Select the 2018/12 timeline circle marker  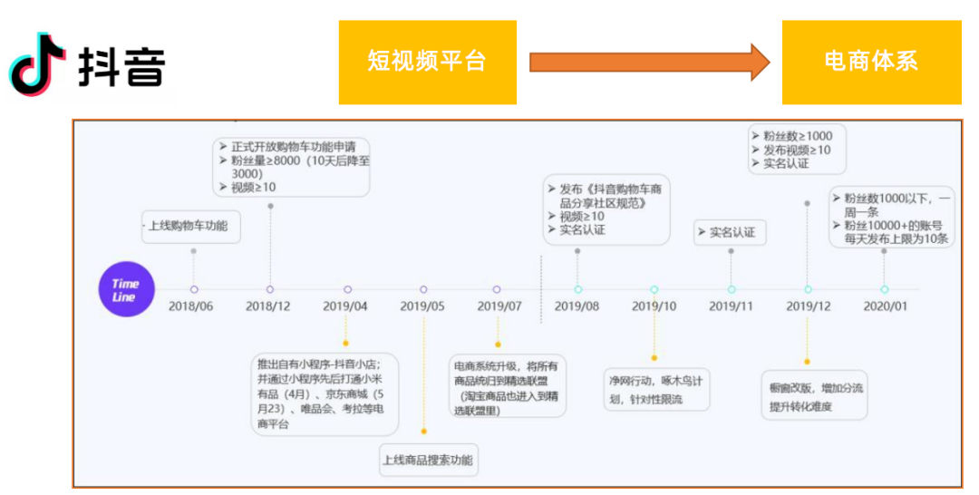[270, 289]
